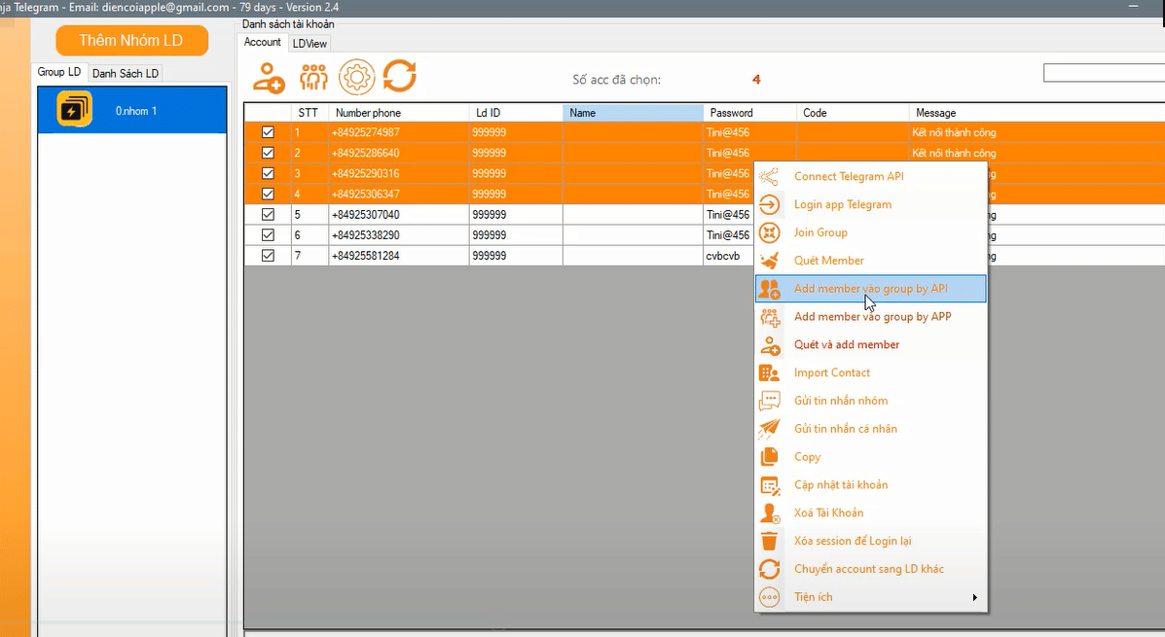1165x637 pixels.
Task: Click the yellow icon of 0.nhom 1
Action: pyautogui.click(x=74, y=110)
